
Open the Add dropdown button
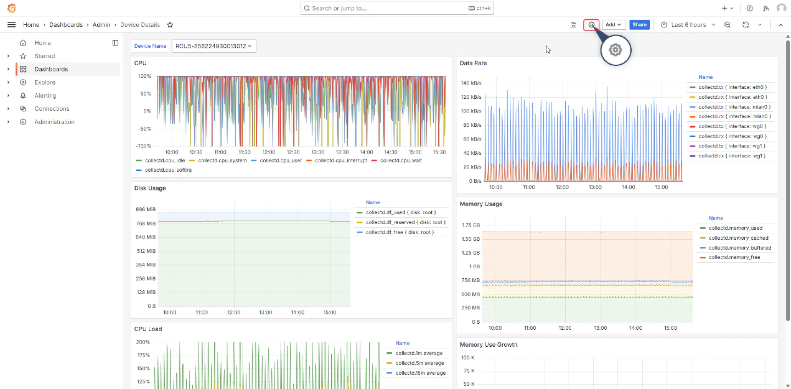[x=614, y=25]
